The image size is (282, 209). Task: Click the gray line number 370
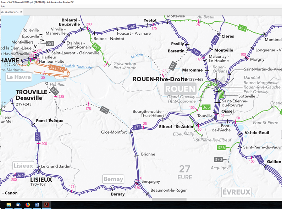pos(219,159)
